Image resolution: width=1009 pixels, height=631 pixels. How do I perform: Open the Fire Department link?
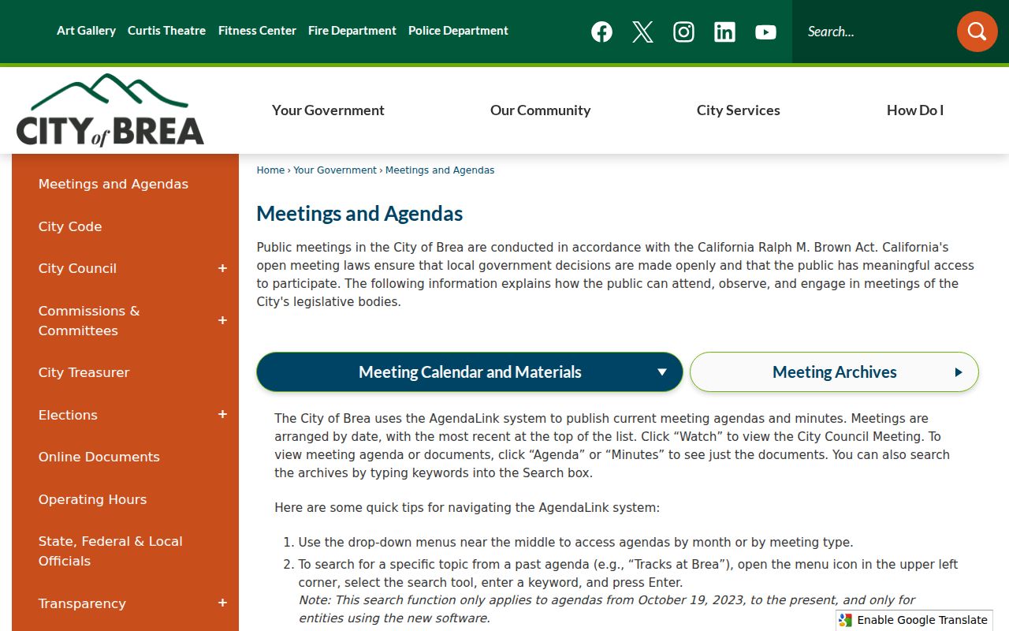(x=352, y=31)
